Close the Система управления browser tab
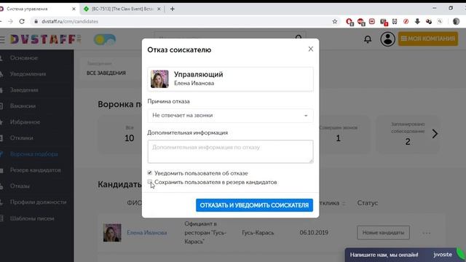Viewport: 466px width, 262px height. (74, 9)
